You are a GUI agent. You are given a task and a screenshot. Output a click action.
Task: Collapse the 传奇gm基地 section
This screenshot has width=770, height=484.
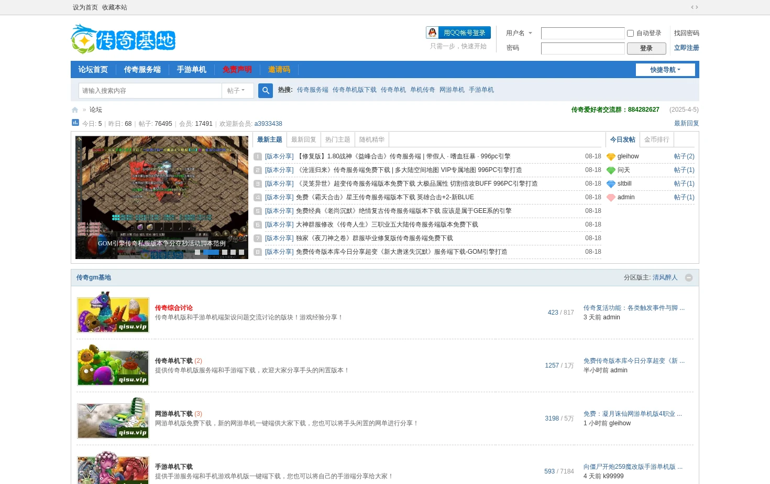[x=689, y=277]
